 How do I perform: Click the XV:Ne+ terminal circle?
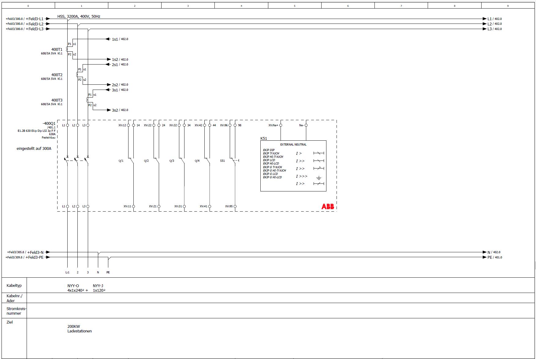coord(281,125)
